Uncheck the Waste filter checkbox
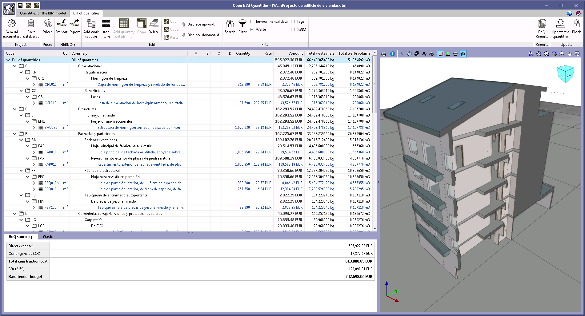 tap(252, 30)
